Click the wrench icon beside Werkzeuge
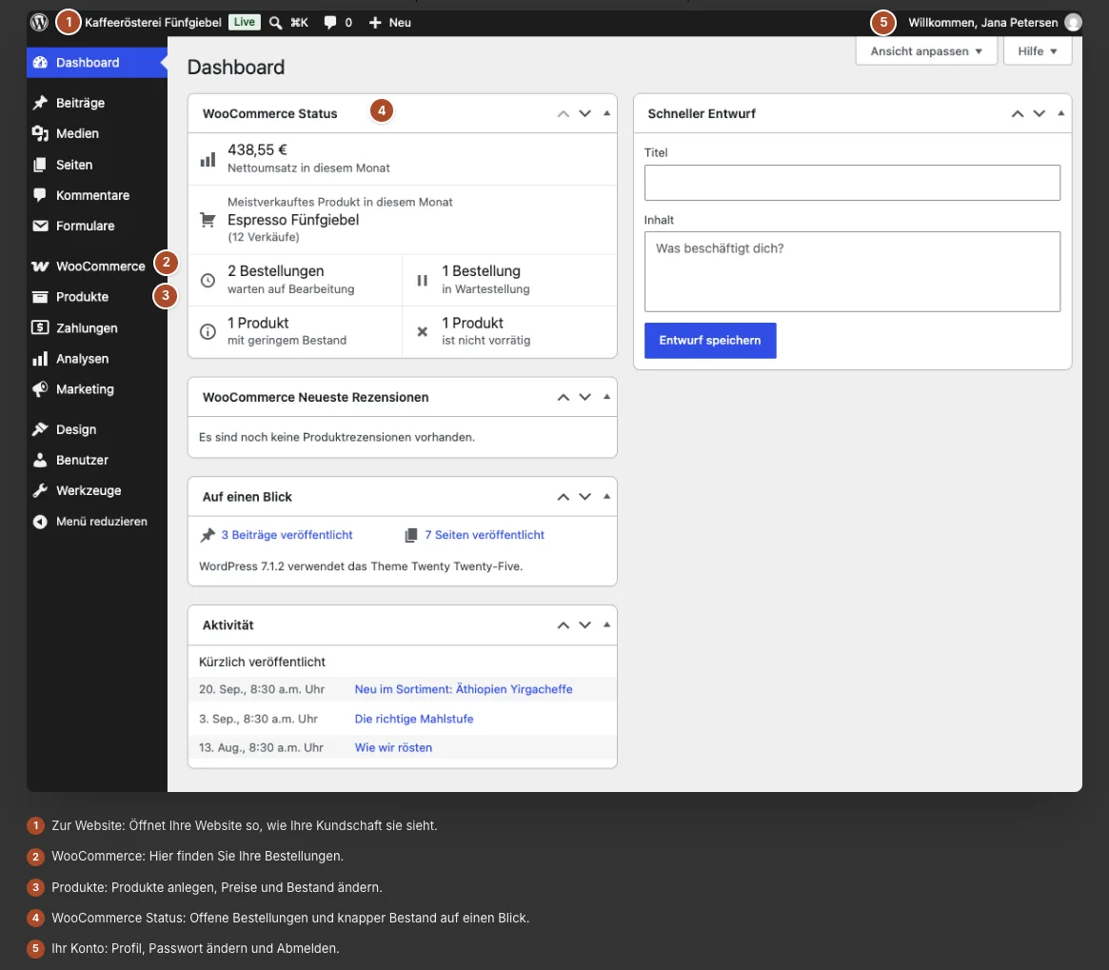Screen dimensions: 1109x970 [40, 490]
